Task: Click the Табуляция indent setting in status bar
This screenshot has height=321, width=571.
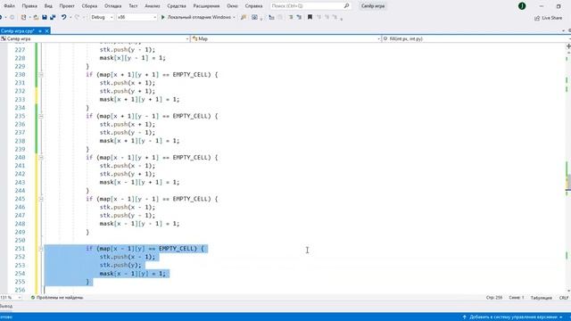Action: tap(542, 298)
